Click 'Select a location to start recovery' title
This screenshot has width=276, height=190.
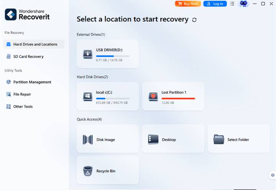133,19
